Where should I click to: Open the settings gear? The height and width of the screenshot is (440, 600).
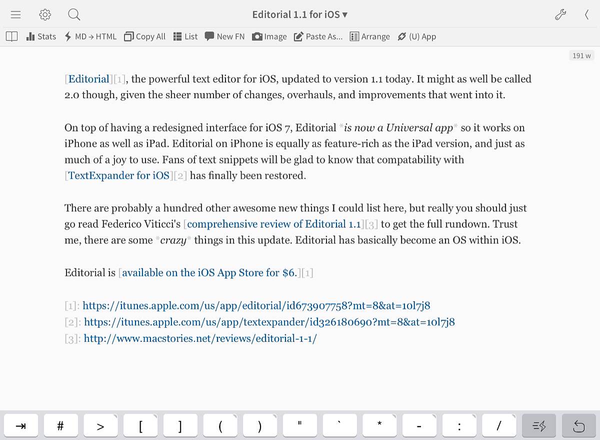click(45, 15)
